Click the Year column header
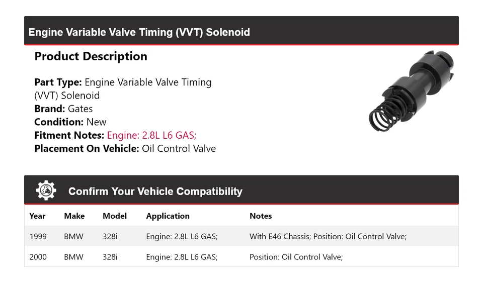Viewport: 483px width, 283px height. [37, 216]
